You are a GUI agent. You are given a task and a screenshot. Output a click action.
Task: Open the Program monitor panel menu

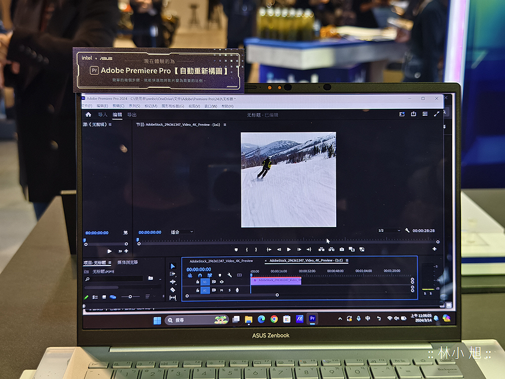coord(225,125)
